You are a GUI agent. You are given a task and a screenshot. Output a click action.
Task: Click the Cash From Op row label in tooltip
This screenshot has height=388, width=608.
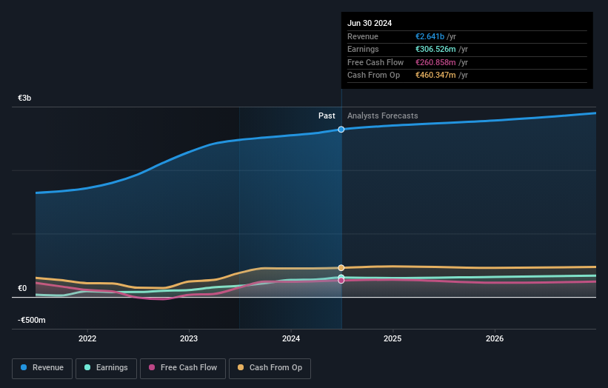[373, 76]
